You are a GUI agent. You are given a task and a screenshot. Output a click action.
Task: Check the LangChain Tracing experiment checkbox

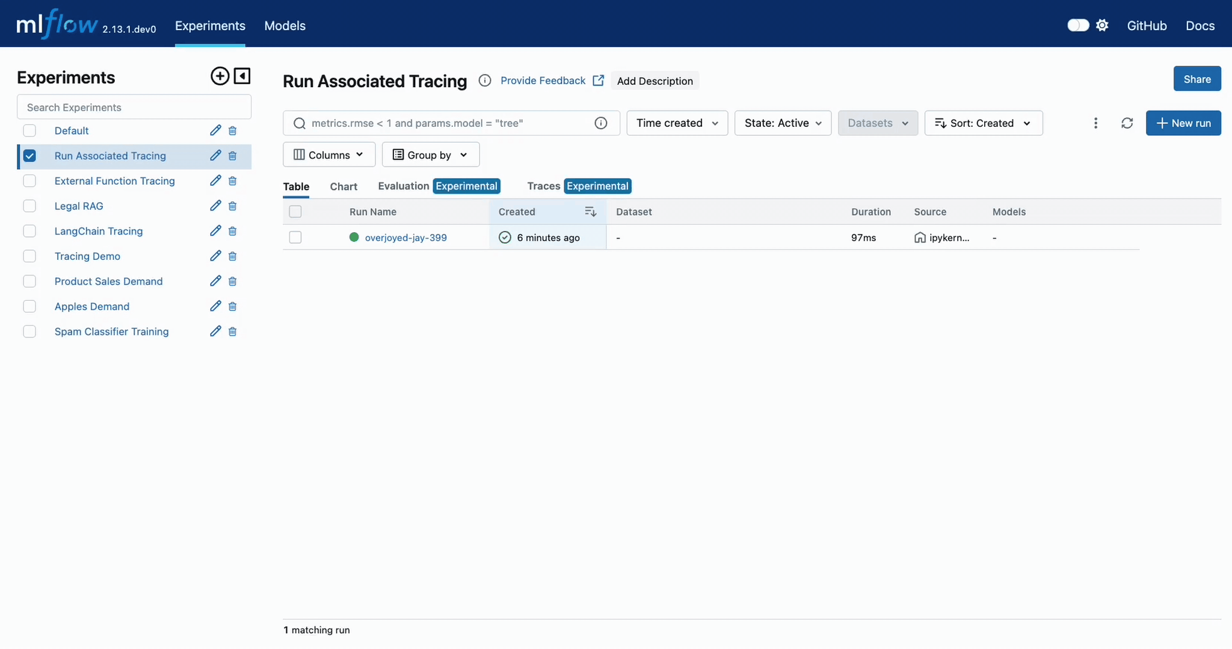[x=29, y=231]
